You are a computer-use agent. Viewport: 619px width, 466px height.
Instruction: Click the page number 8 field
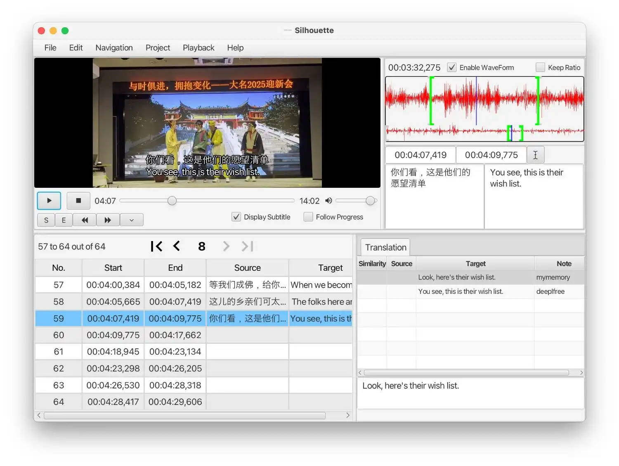point(201,246)
